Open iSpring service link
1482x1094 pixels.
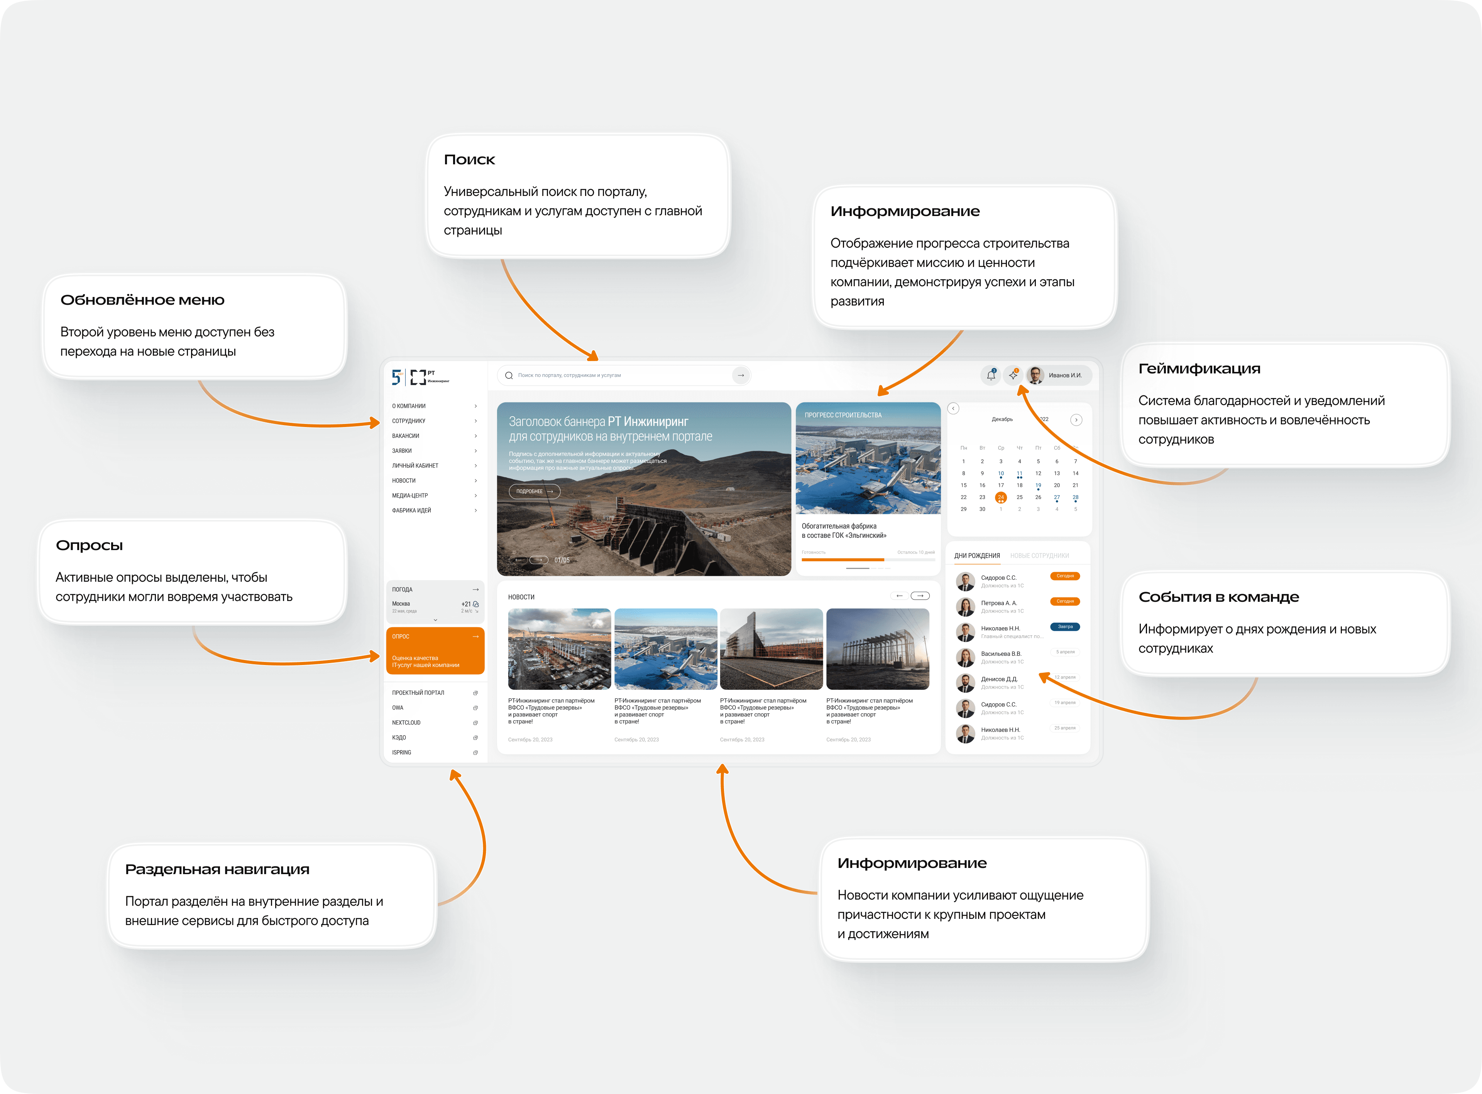pyautogui.click(x=401, y=752)
